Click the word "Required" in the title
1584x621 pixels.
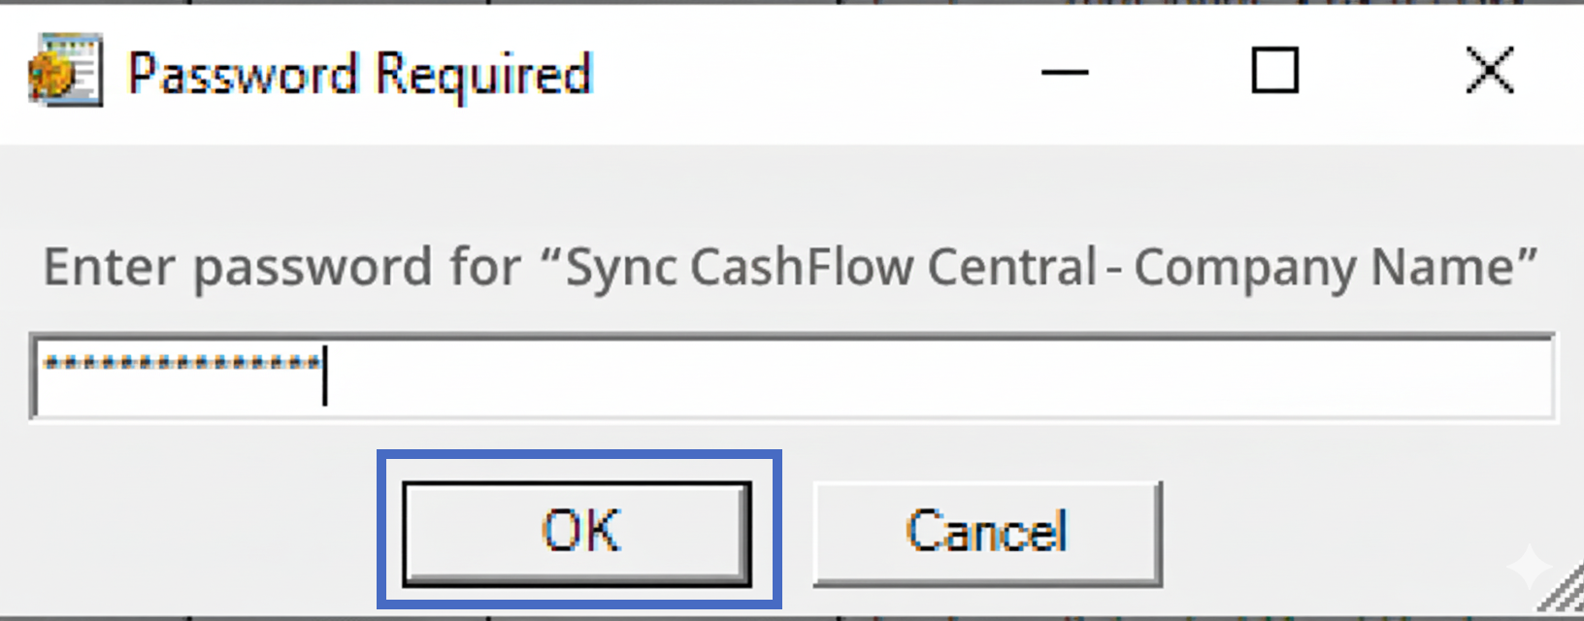tap(483, 74)
